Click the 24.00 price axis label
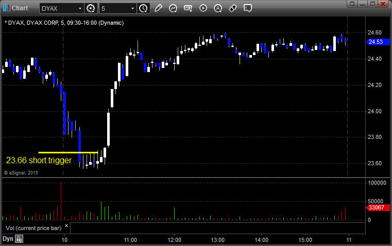The height and width of the screenshot is (246, 392). pos(374,111)
